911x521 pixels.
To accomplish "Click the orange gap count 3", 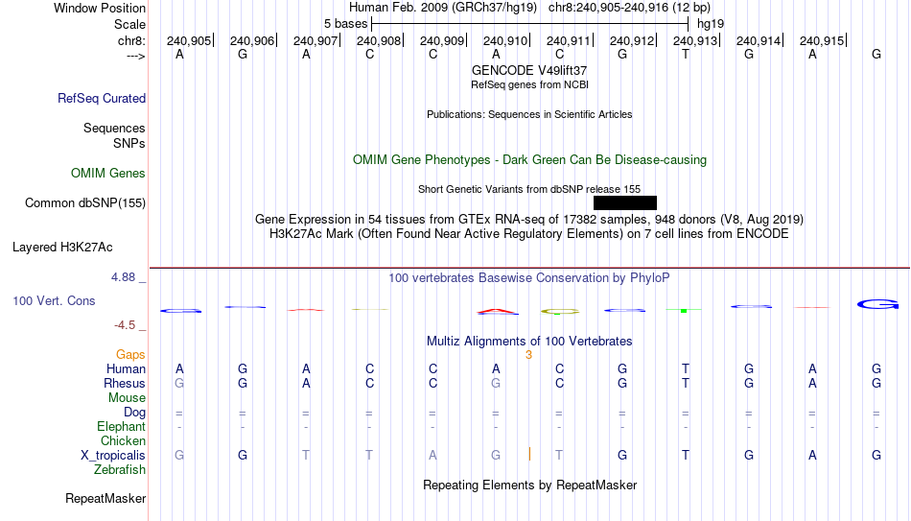I will [528, 355].
